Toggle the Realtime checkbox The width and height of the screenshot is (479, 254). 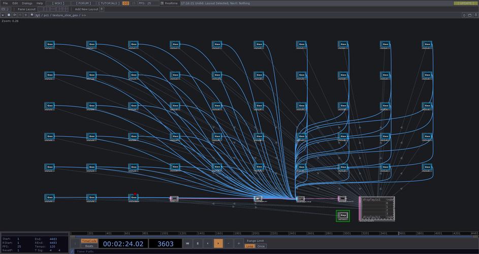(x=162, y=3)
